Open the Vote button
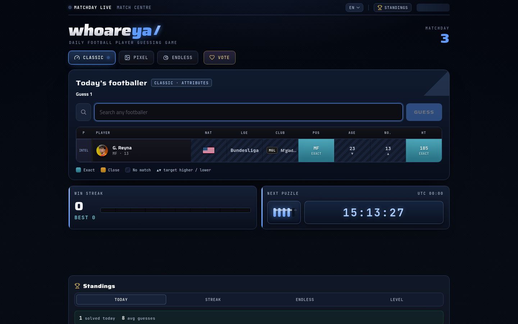 click(219, 58)
